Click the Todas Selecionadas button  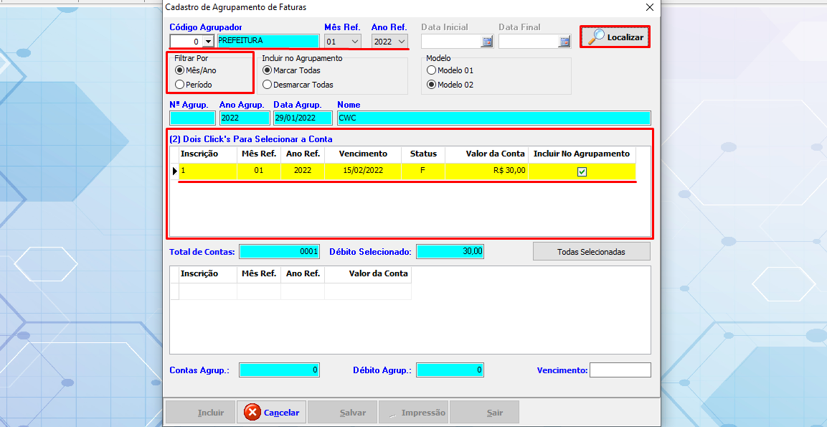(x=591, y=252)
